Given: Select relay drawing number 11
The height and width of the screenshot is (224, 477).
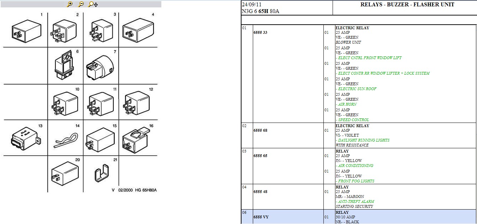Looking at the screenshot, I should pyautogui.click(x=101, y=104).
